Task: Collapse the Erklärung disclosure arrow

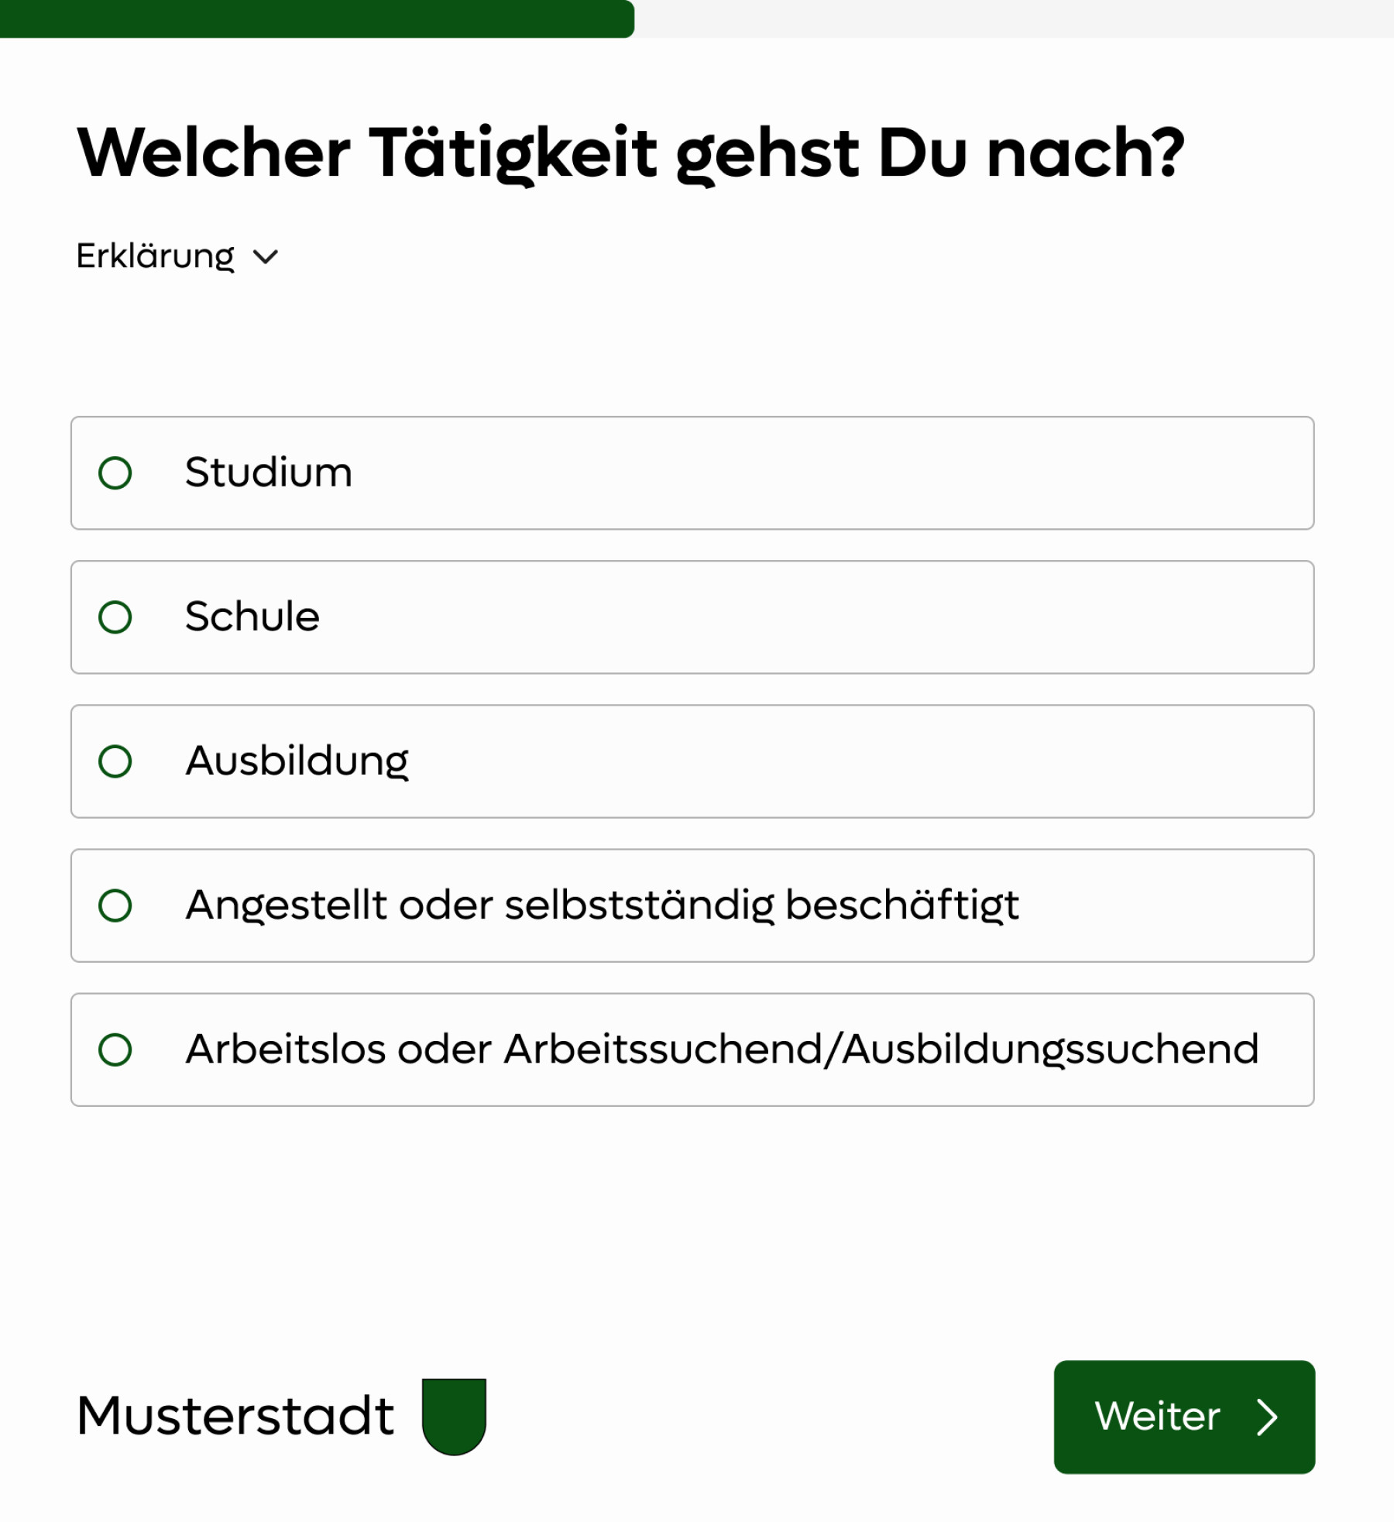Action: [266, 257]
